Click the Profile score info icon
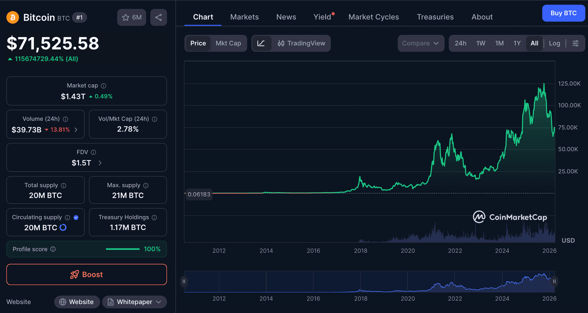The width and height of the screenshot is (588, 313). click(53, 249)
